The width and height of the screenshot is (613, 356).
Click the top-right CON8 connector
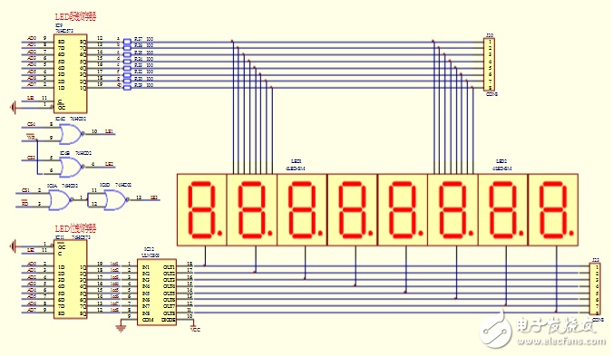(x=489, y=64)
